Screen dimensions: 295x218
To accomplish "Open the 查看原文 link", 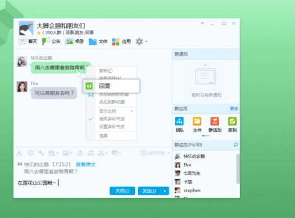I will (85, 165).
